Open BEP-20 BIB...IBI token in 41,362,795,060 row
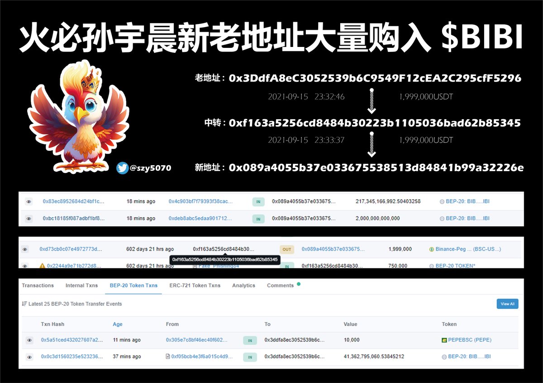 point(469,357)
